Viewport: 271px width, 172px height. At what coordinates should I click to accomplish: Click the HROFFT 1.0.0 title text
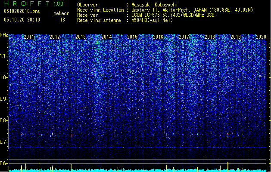[34, 3]
